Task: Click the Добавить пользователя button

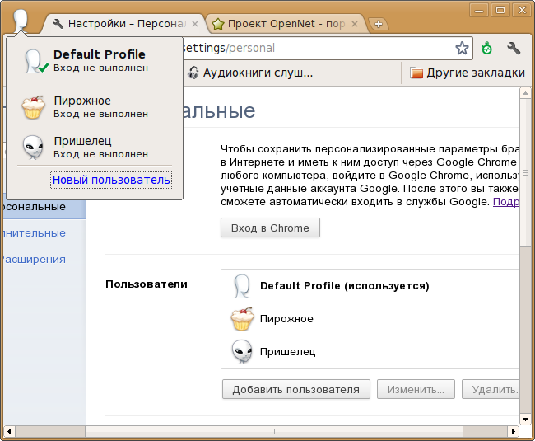Action: click(295, 389)
